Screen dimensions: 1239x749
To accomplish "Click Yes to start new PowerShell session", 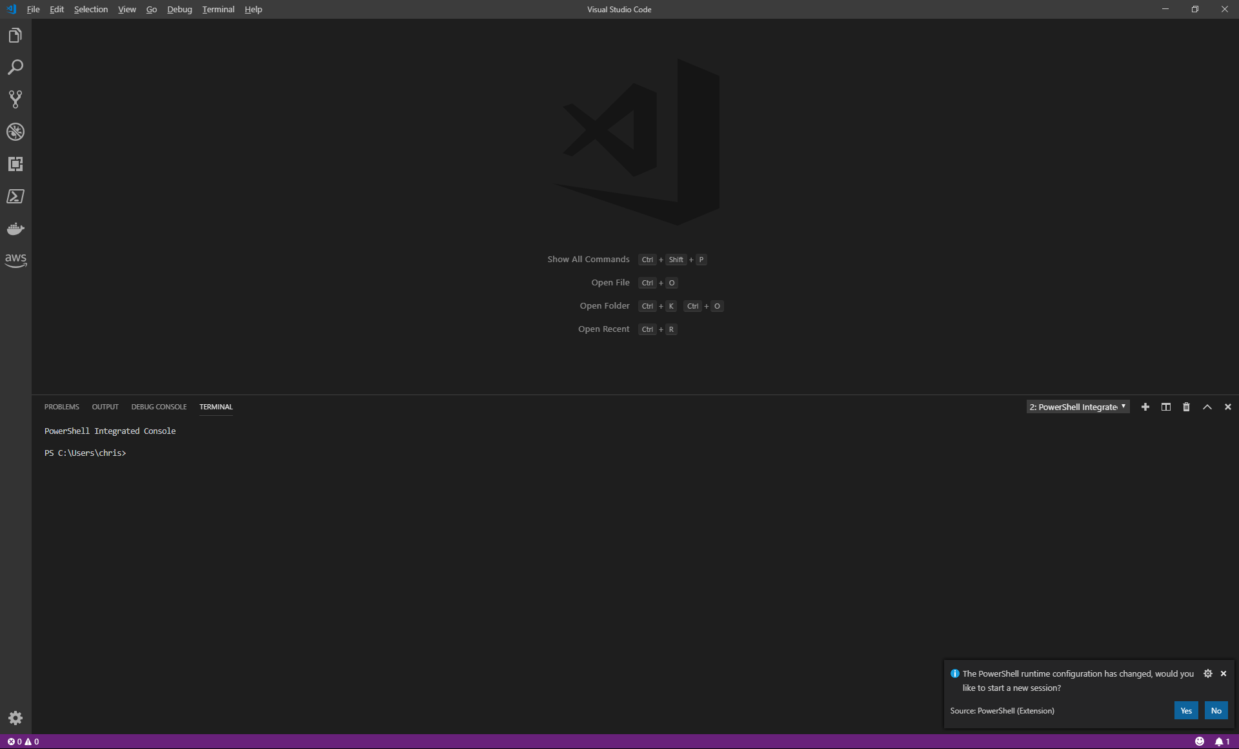I will point(1185,710).
